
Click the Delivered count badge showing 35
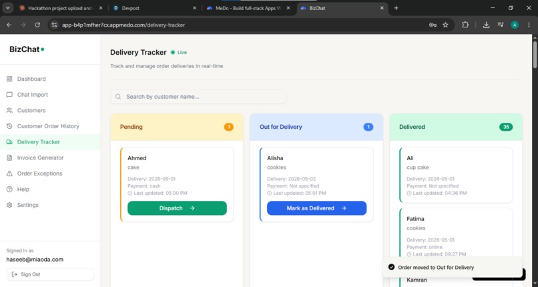click(506, 127)
